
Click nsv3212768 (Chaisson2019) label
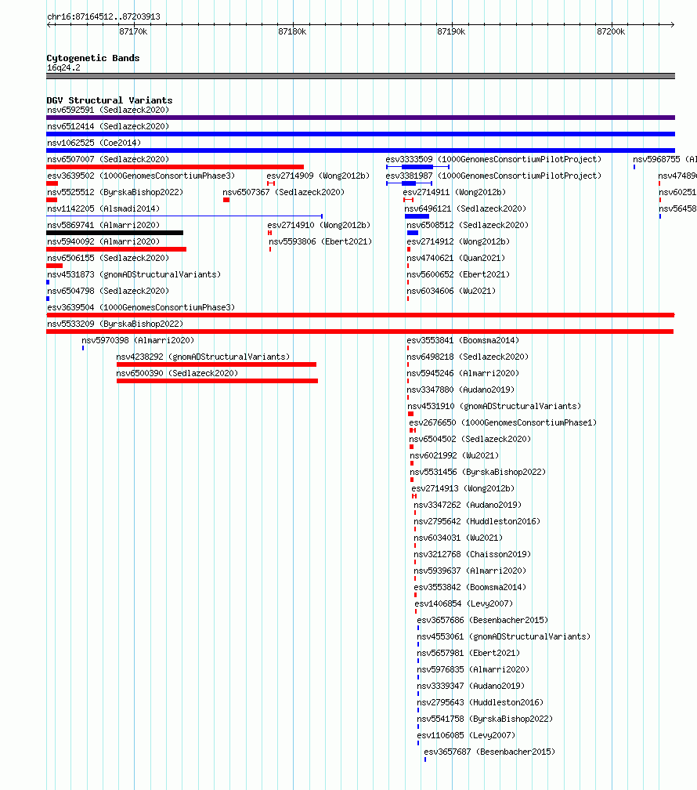click(x=472, y=554)
